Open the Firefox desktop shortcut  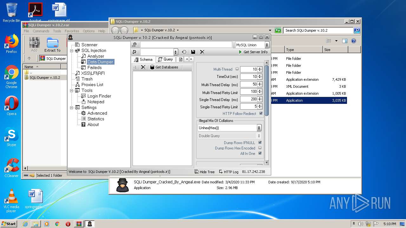pyautogui.click(x=11, y=44)
